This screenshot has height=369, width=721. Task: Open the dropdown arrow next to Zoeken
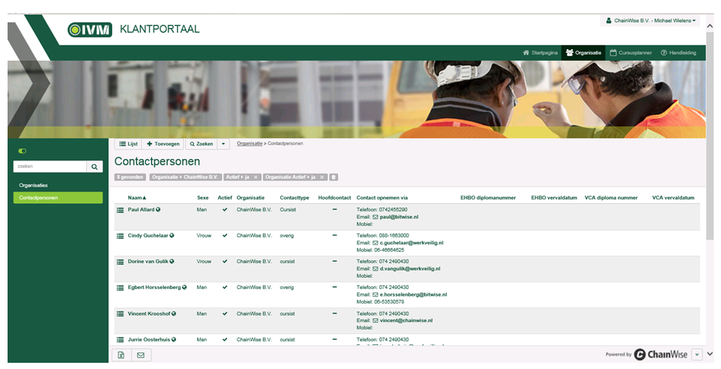tap(223, 144)
